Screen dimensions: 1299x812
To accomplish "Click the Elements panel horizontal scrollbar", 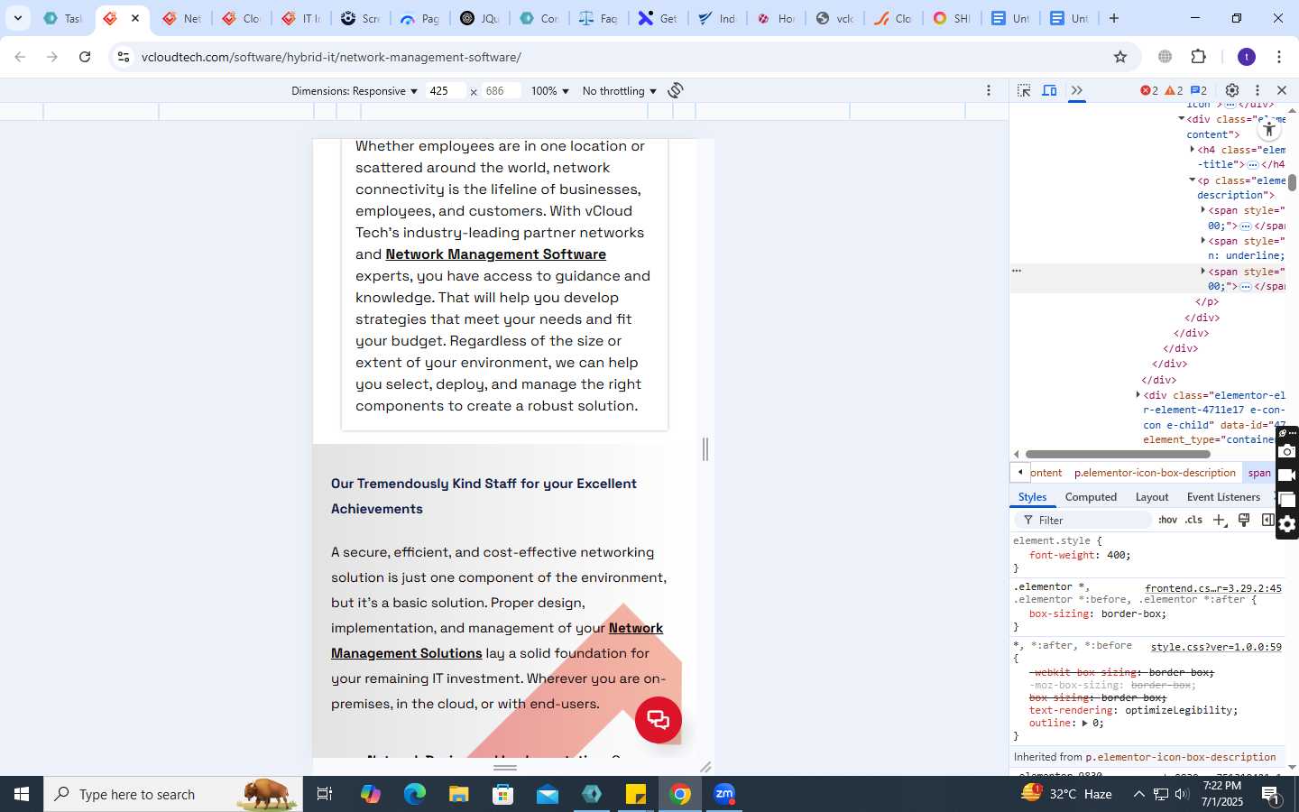I will point(1118,455).
